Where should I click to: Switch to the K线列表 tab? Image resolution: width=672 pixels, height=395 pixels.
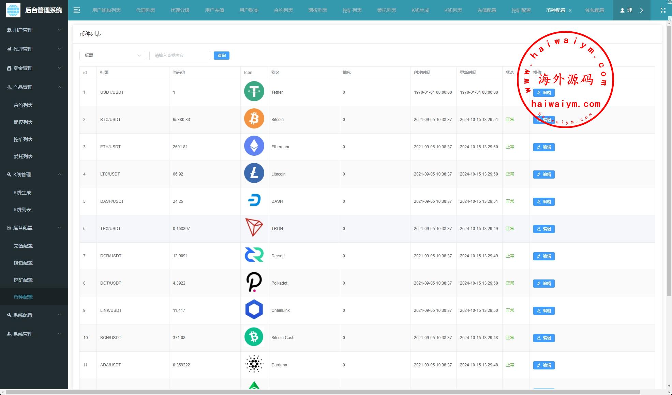453,10
